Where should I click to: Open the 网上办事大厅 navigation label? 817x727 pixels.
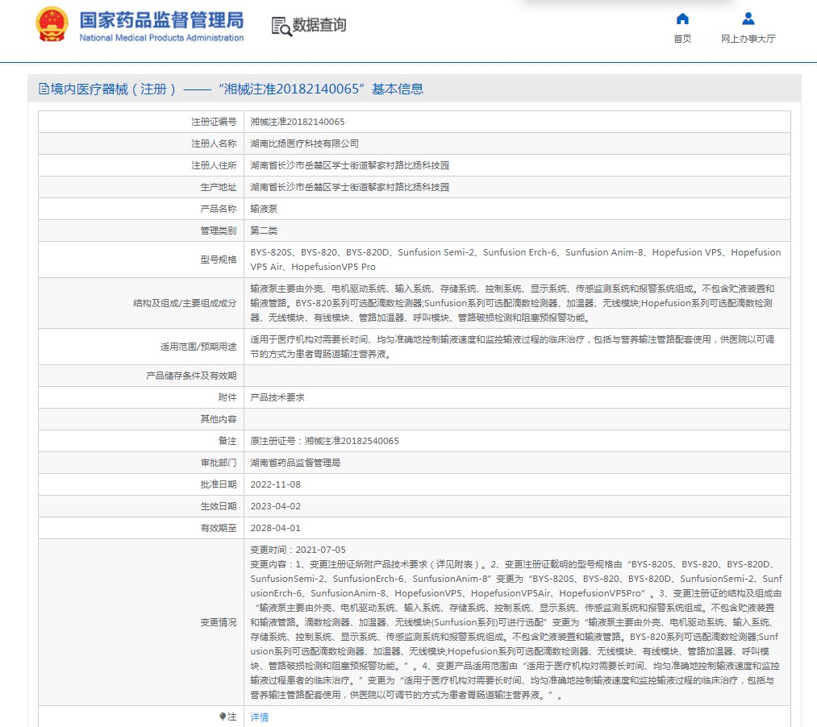click(748, 39)
